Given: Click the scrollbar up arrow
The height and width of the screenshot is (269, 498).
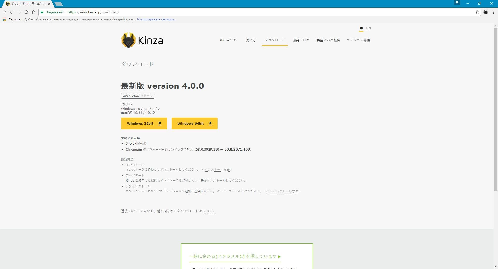Looking at the screenshot, I should (496, 25).
